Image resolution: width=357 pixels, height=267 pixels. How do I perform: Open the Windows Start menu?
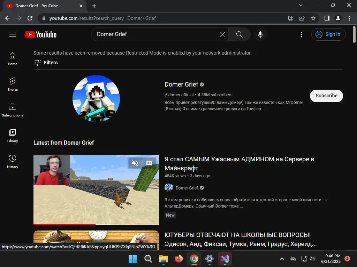[x=132, y=259]
